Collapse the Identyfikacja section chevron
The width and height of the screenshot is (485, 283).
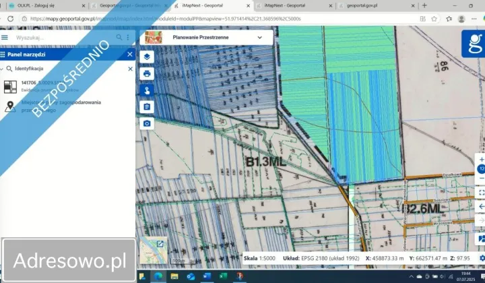coord(3,69)
